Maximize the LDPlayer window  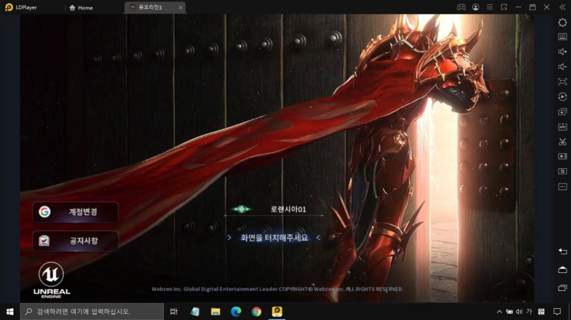tap(533, 7)
